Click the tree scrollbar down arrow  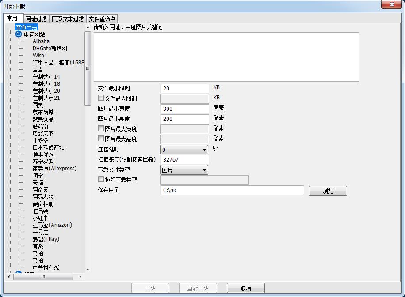click(x=88, y=269)
